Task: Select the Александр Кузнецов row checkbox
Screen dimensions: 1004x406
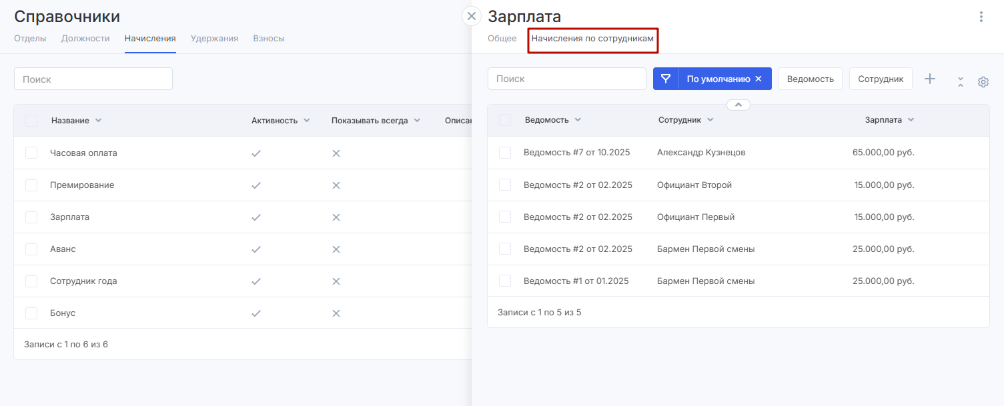Action: [x=505, y=153]
